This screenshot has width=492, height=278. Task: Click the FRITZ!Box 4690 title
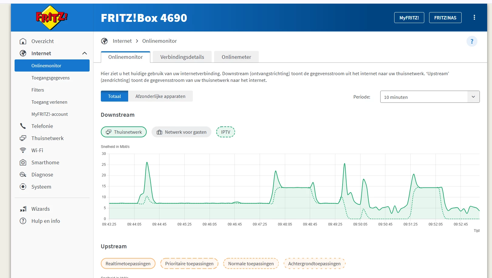tap(144, 18)
